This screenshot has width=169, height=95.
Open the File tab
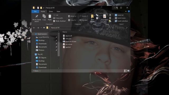(35, 11)
